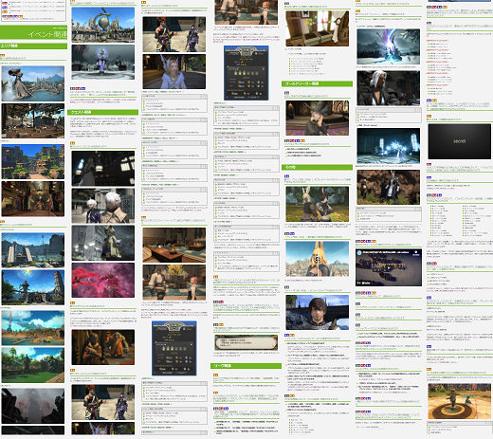493x439 pixels.
Task: Open the blonde Lalafell in gray city screenshot
Action: [103, 243]
